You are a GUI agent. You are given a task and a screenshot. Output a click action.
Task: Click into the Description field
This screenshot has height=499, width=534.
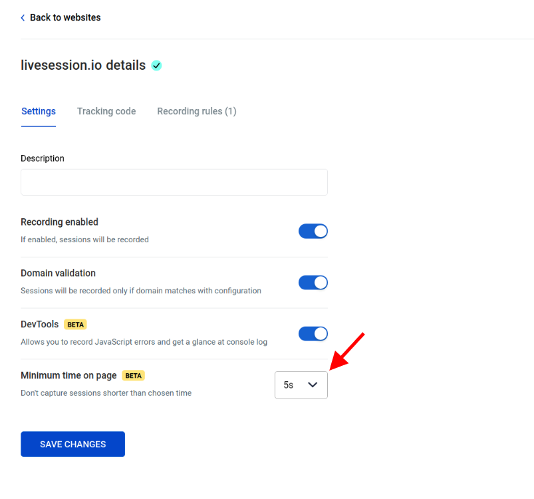click(174, 182)
